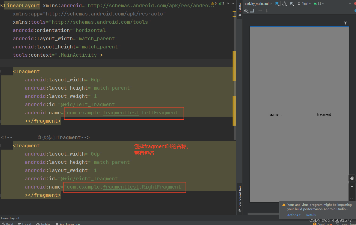Click the RightFragment class name string
Screen dimensions: 356x225
coord(124,187)
